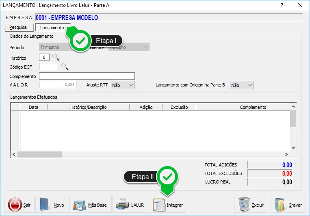The width and height of the screenshot is (310, 216).
Task: Click the magnifier icon next to Histórico
Action: [56, 57]
